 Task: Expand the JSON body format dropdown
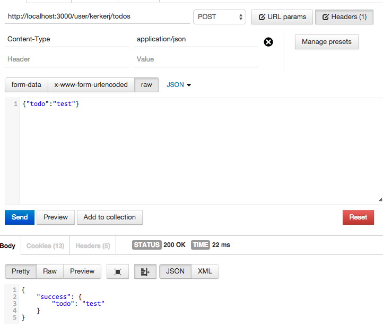point(179,85)
